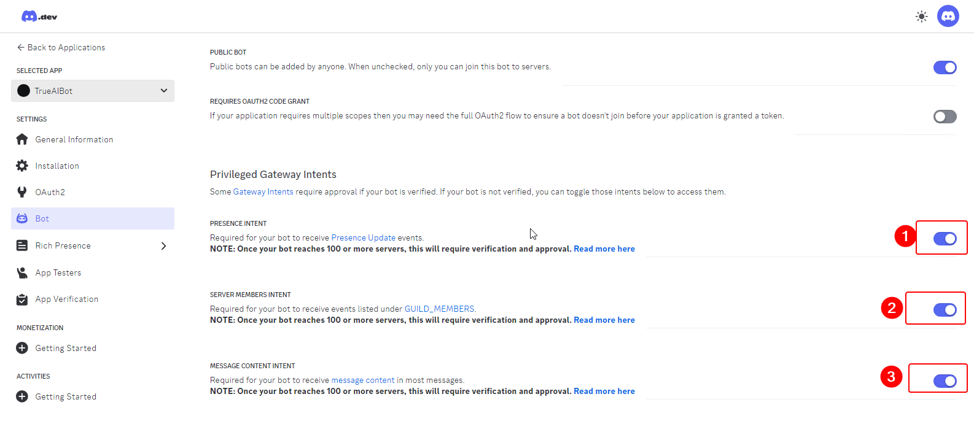Click the Discord .dev logo

coord(39,17)
